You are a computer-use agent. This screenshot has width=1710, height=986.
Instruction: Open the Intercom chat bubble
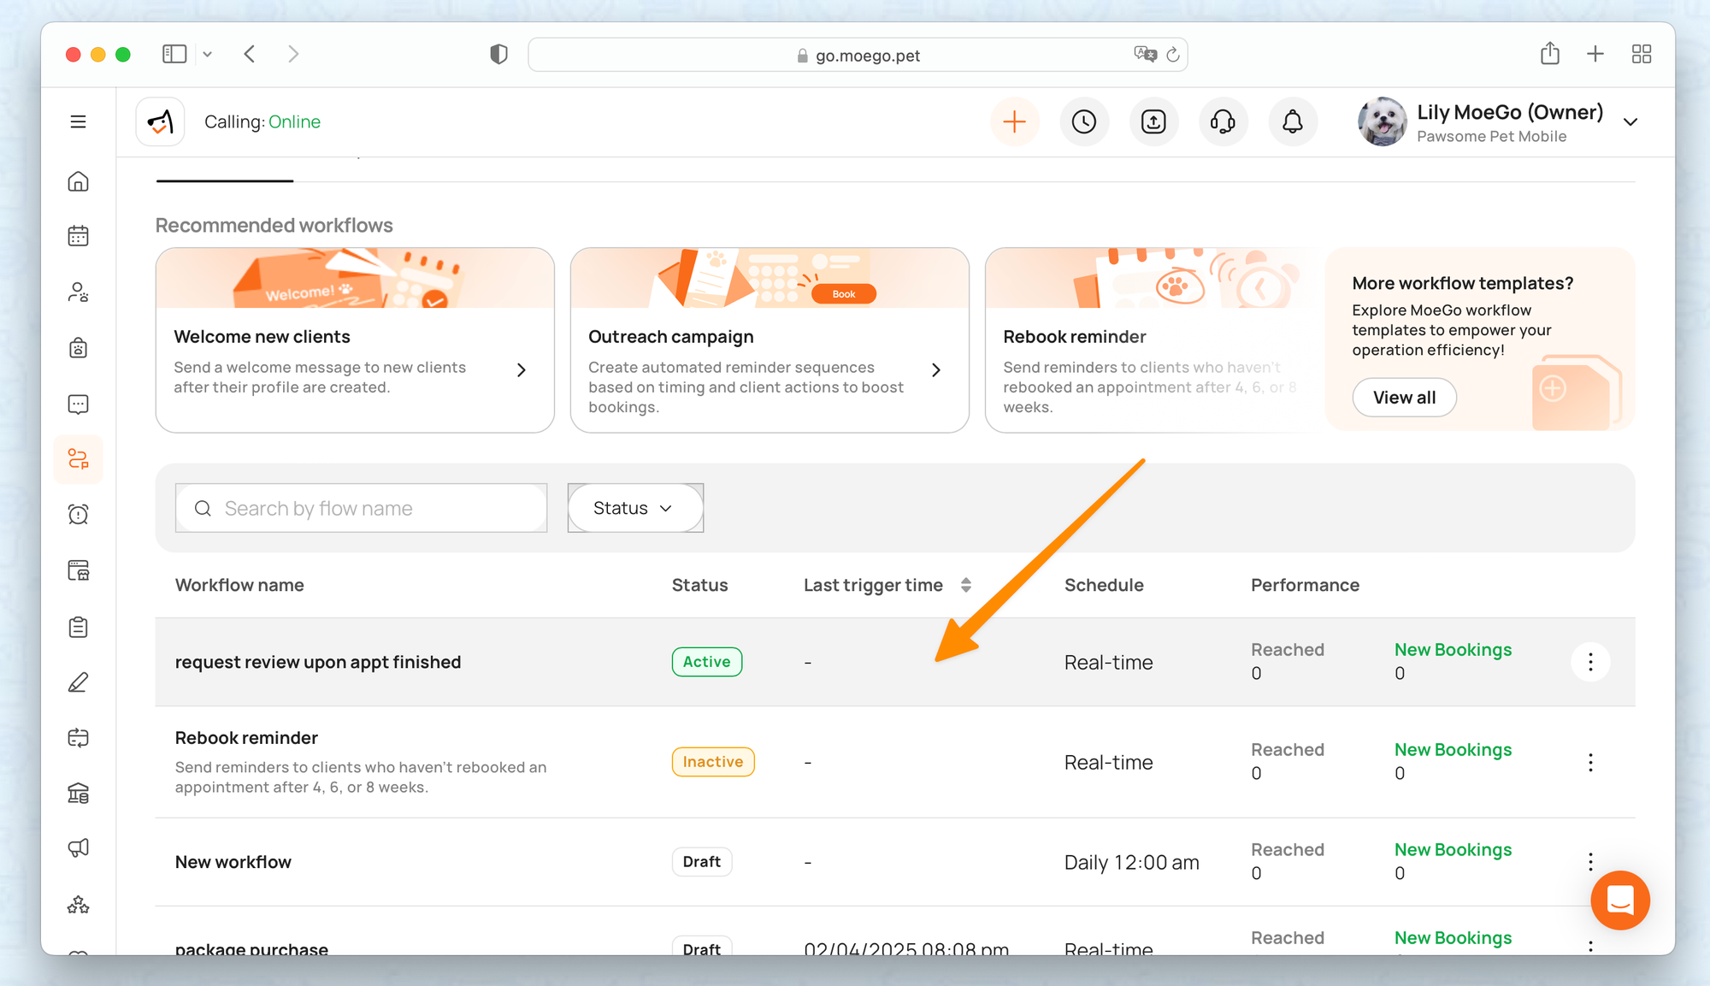(1619, 900)
